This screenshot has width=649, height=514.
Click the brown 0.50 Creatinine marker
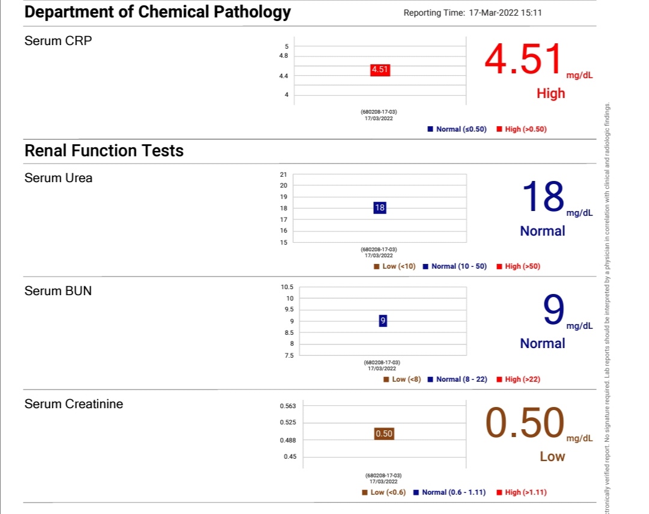[384, 433]
